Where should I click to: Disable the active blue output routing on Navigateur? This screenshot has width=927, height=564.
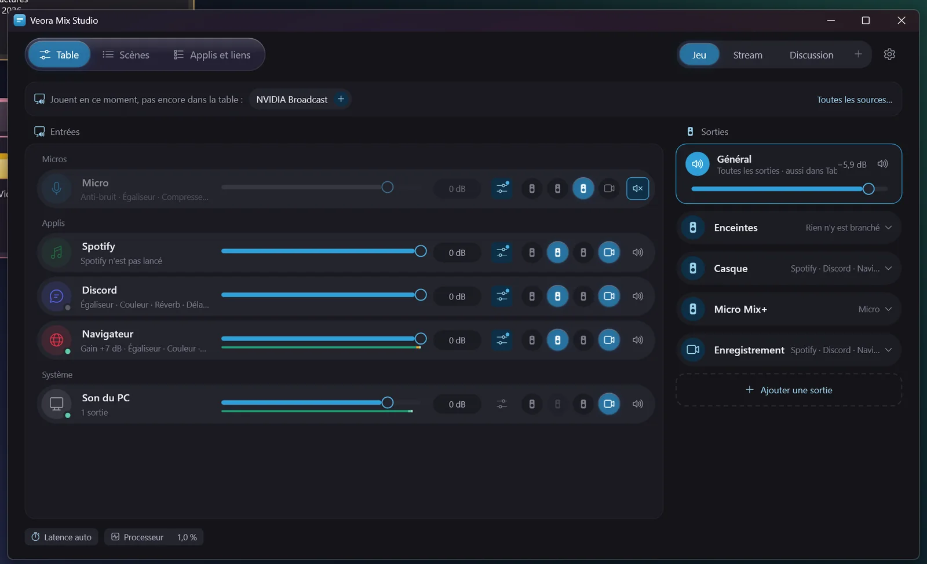(x=557, y=340)
